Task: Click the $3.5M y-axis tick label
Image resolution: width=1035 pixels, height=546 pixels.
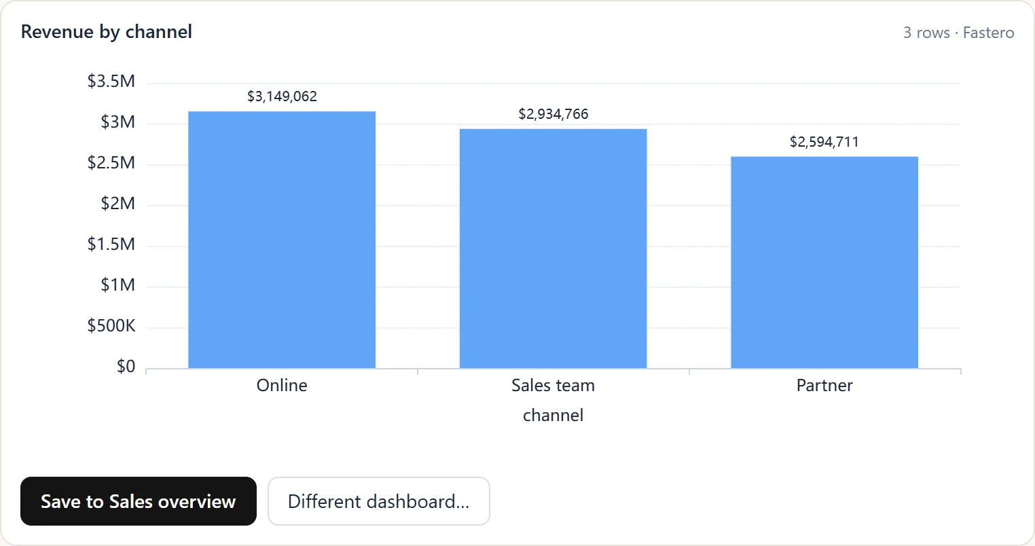Action: pyautogui.click(x=111, y=81)
